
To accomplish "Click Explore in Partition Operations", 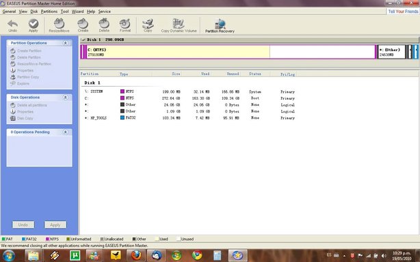I will click(20, 84).
